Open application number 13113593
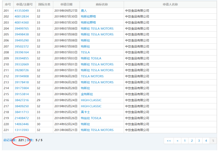 pos(22,130)
